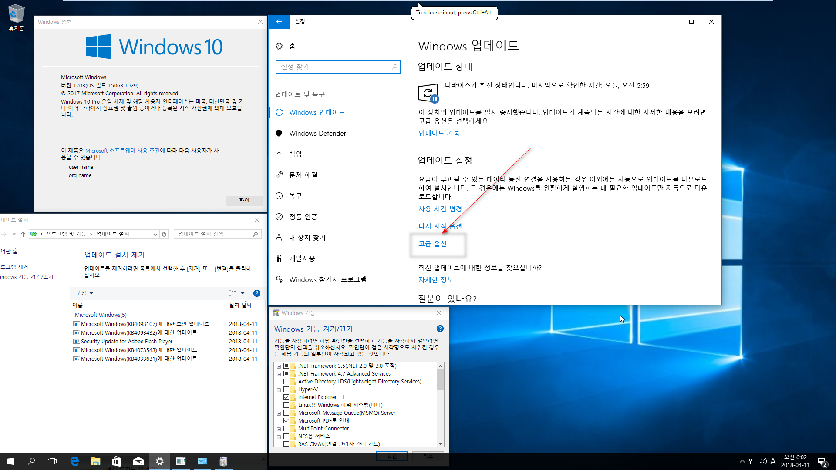836x470 pixels.
Task: Expand .NET Framework 3.5 tree node
Action: pos(279,366)
